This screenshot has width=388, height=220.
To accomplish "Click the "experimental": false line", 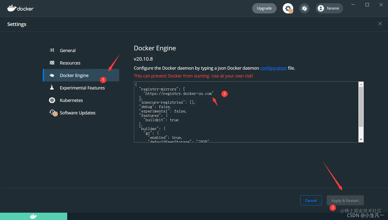I will click(x=163, y=111).
